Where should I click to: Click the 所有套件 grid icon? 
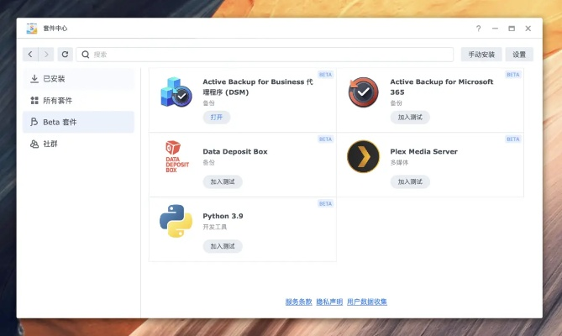[x=34, y=101]
